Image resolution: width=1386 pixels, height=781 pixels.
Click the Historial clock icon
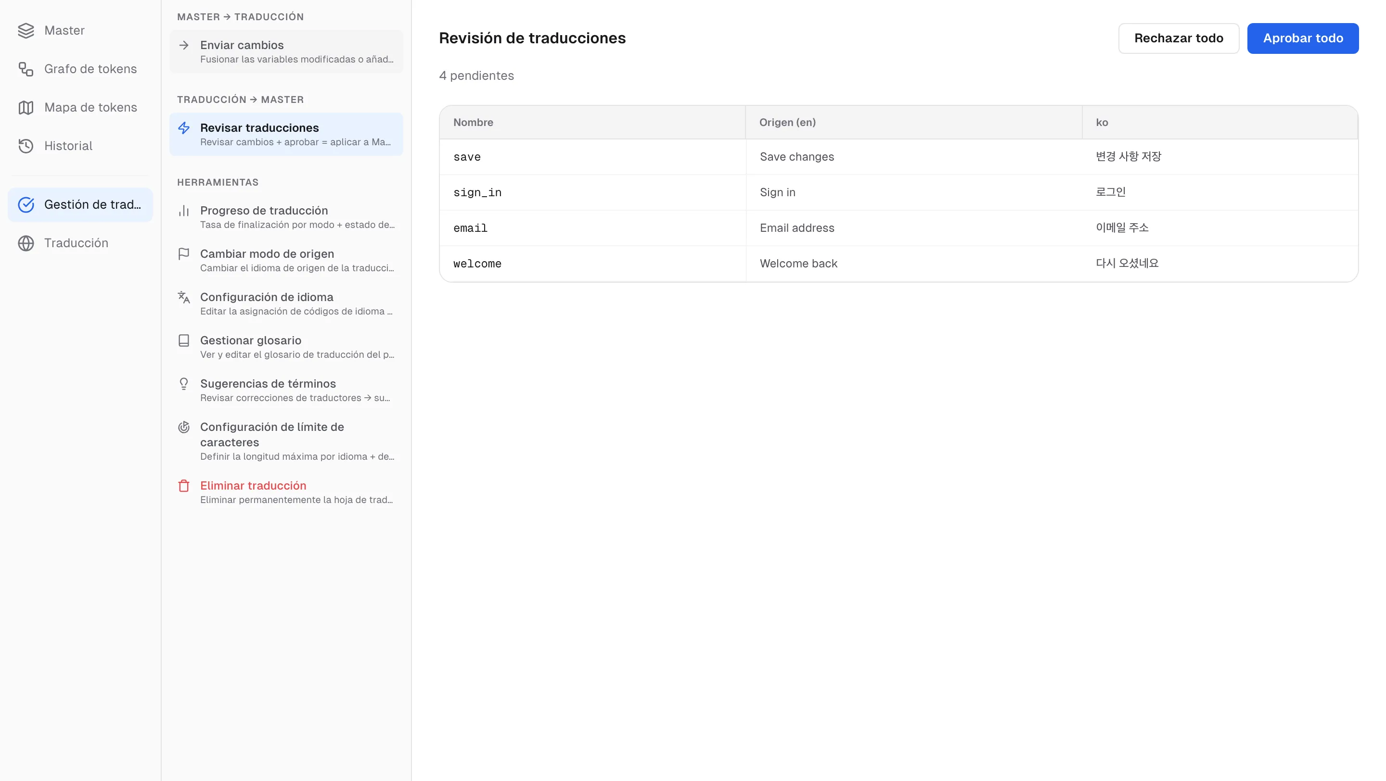(26, 146)
